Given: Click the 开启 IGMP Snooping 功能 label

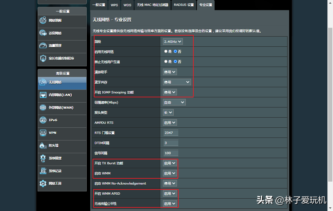Looking at the screenshot, I should click(x=114, y=92).
